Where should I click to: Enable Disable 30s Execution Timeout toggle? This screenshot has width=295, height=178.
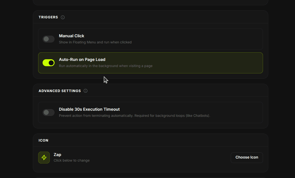click(48, 112)
